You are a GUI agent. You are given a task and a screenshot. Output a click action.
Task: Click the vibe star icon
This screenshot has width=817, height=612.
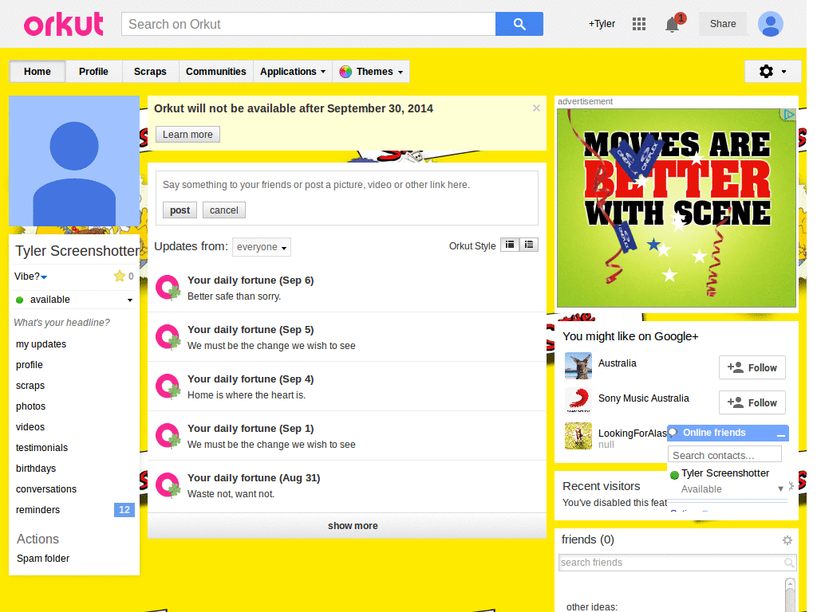pyautogui.click(x=120, y=276)
